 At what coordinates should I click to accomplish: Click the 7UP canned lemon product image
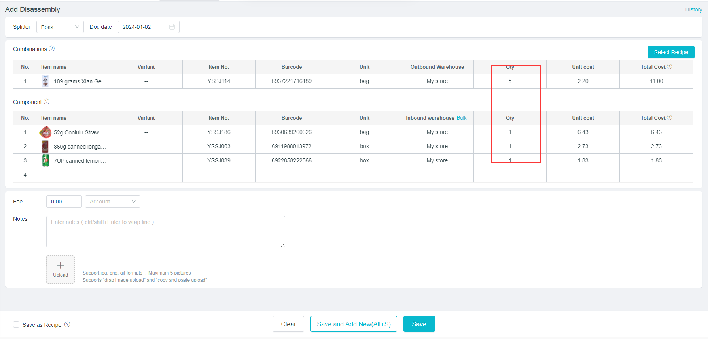[x=45, y=161]
